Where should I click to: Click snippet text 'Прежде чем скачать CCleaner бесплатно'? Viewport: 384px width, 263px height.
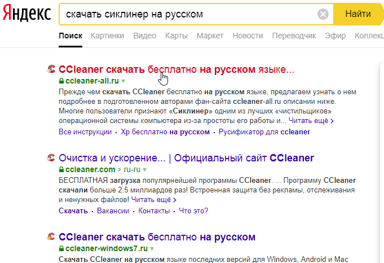130,92
